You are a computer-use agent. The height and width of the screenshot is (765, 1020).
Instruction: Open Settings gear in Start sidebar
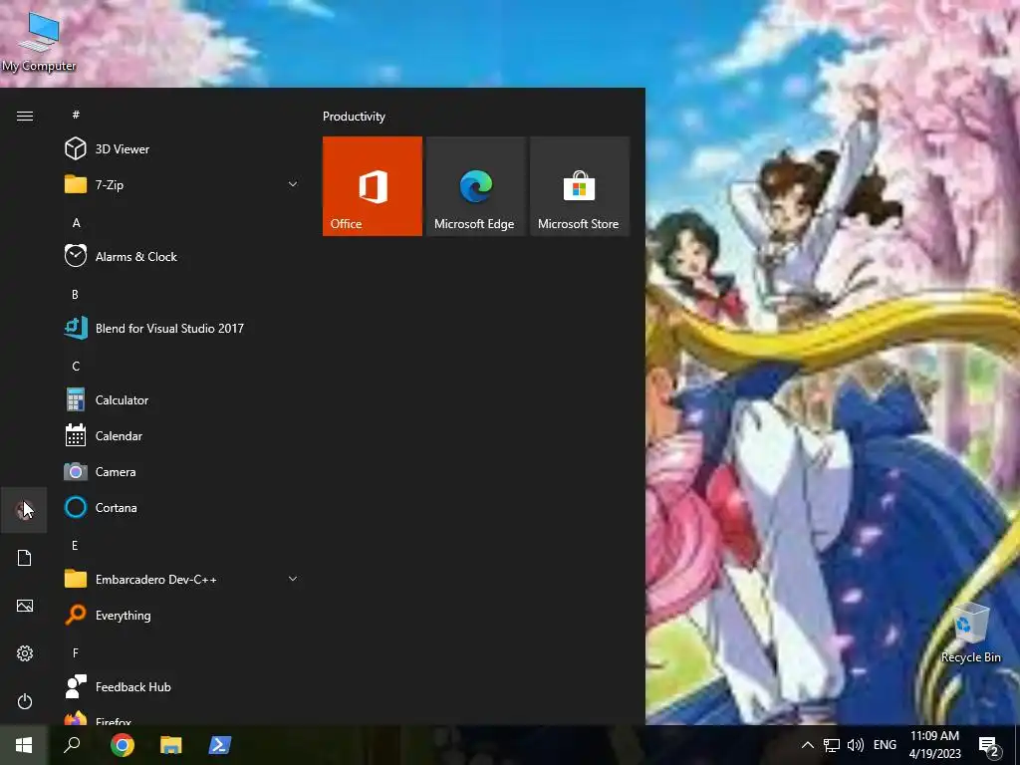point(24,653)
